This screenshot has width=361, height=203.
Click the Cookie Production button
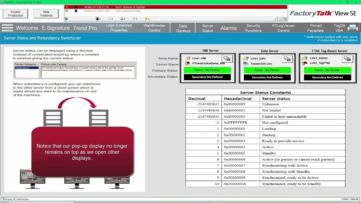click(16, 14)
